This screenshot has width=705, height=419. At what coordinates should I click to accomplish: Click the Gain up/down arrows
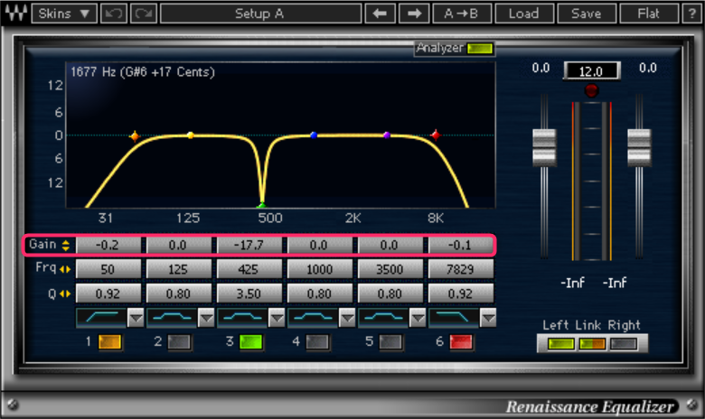(66, 246)
